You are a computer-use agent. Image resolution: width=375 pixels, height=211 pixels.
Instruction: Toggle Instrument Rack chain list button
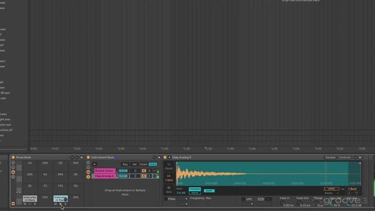tap(88, 172)
